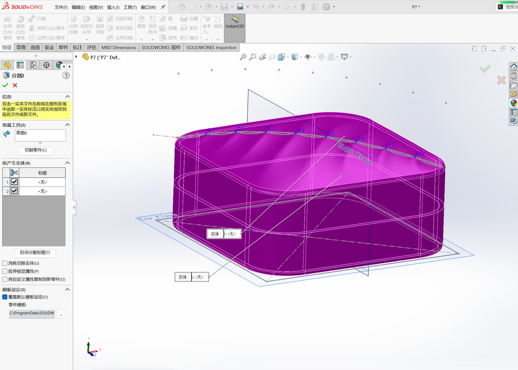
Task: Collapse the 所产生实体 section
Action: [x=67, y=162]
